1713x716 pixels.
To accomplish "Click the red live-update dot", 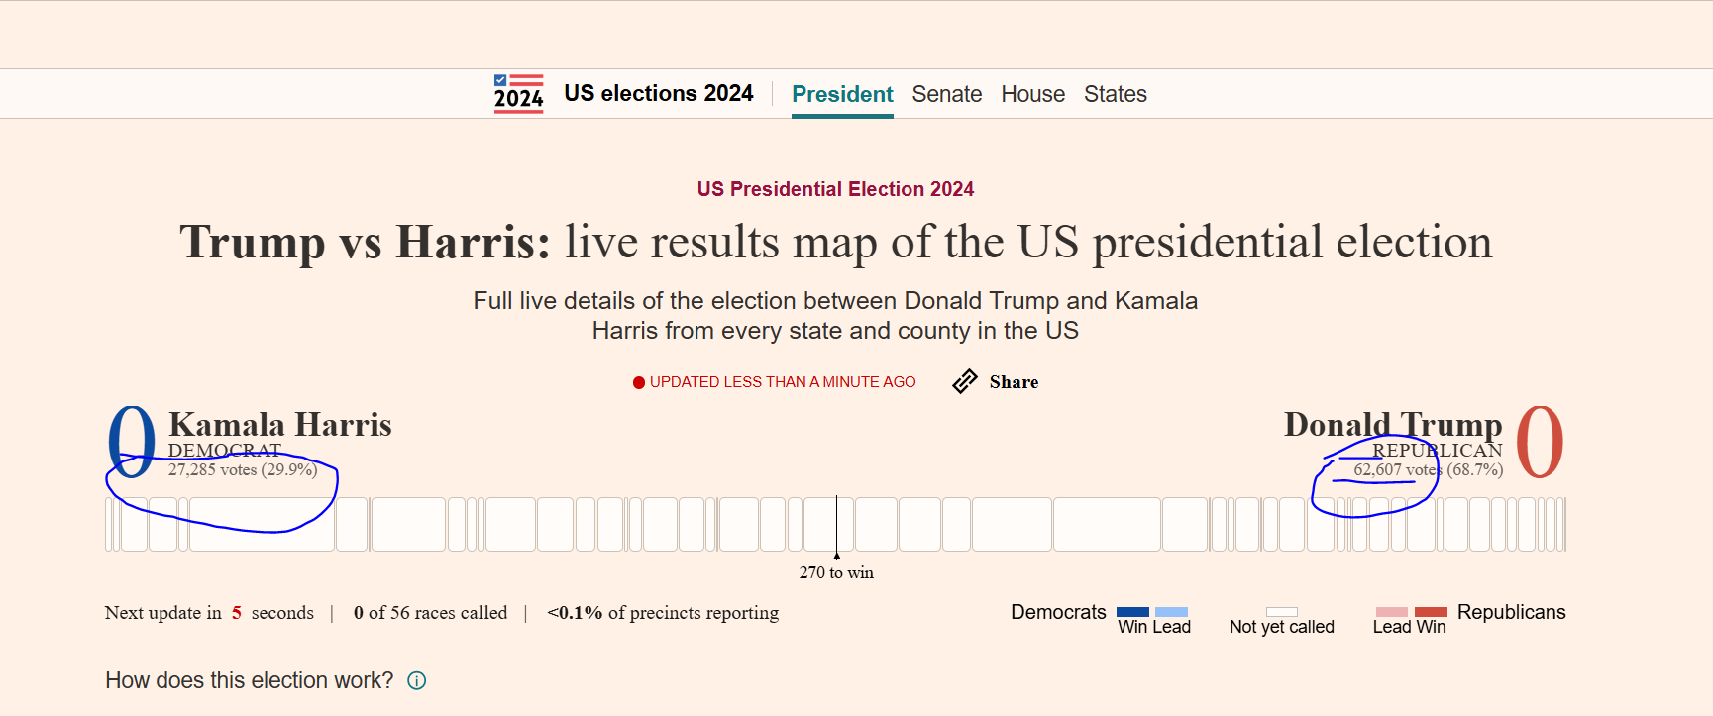I will pos(639,383).
